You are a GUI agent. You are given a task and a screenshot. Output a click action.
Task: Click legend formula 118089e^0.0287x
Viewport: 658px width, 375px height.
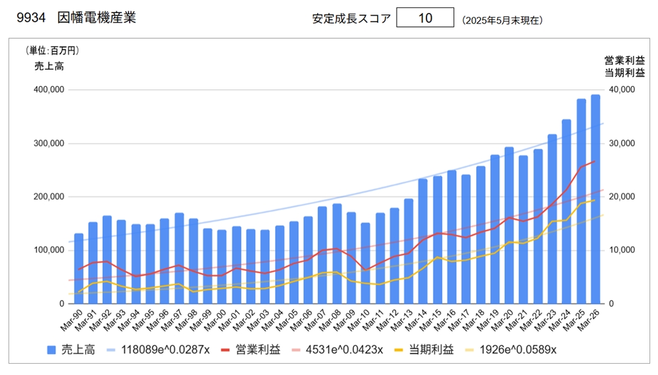[x=165, y=350]
